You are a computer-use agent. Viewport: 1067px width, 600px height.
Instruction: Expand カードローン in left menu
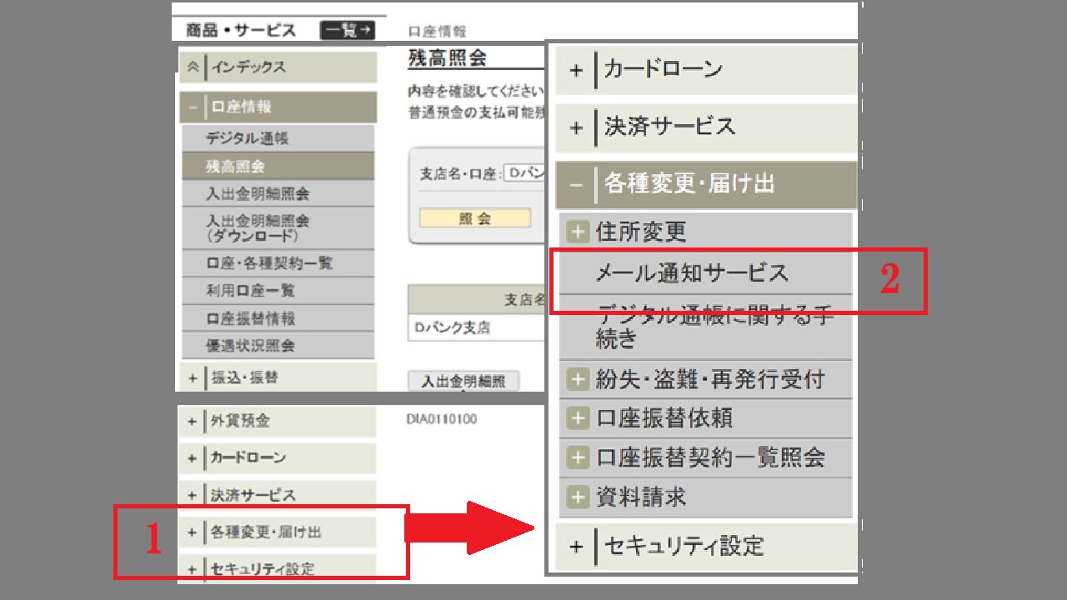point(278,457)
